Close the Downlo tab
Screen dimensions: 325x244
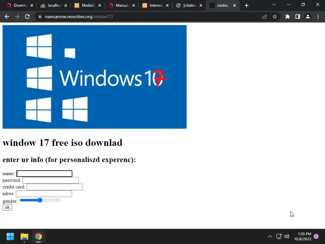point(32,5)
